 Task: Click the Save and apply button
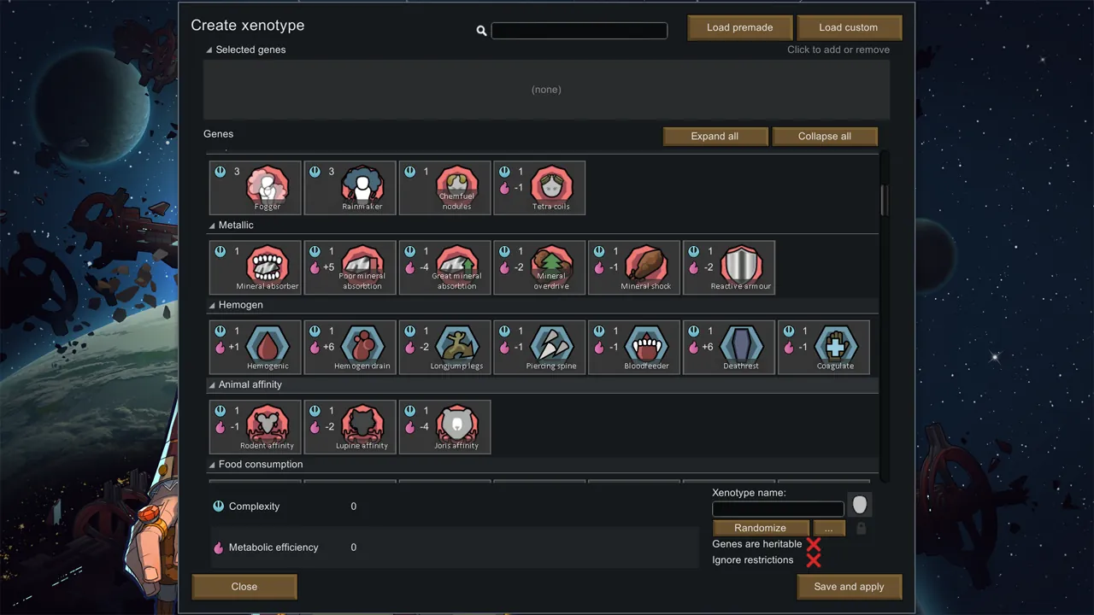849,587
